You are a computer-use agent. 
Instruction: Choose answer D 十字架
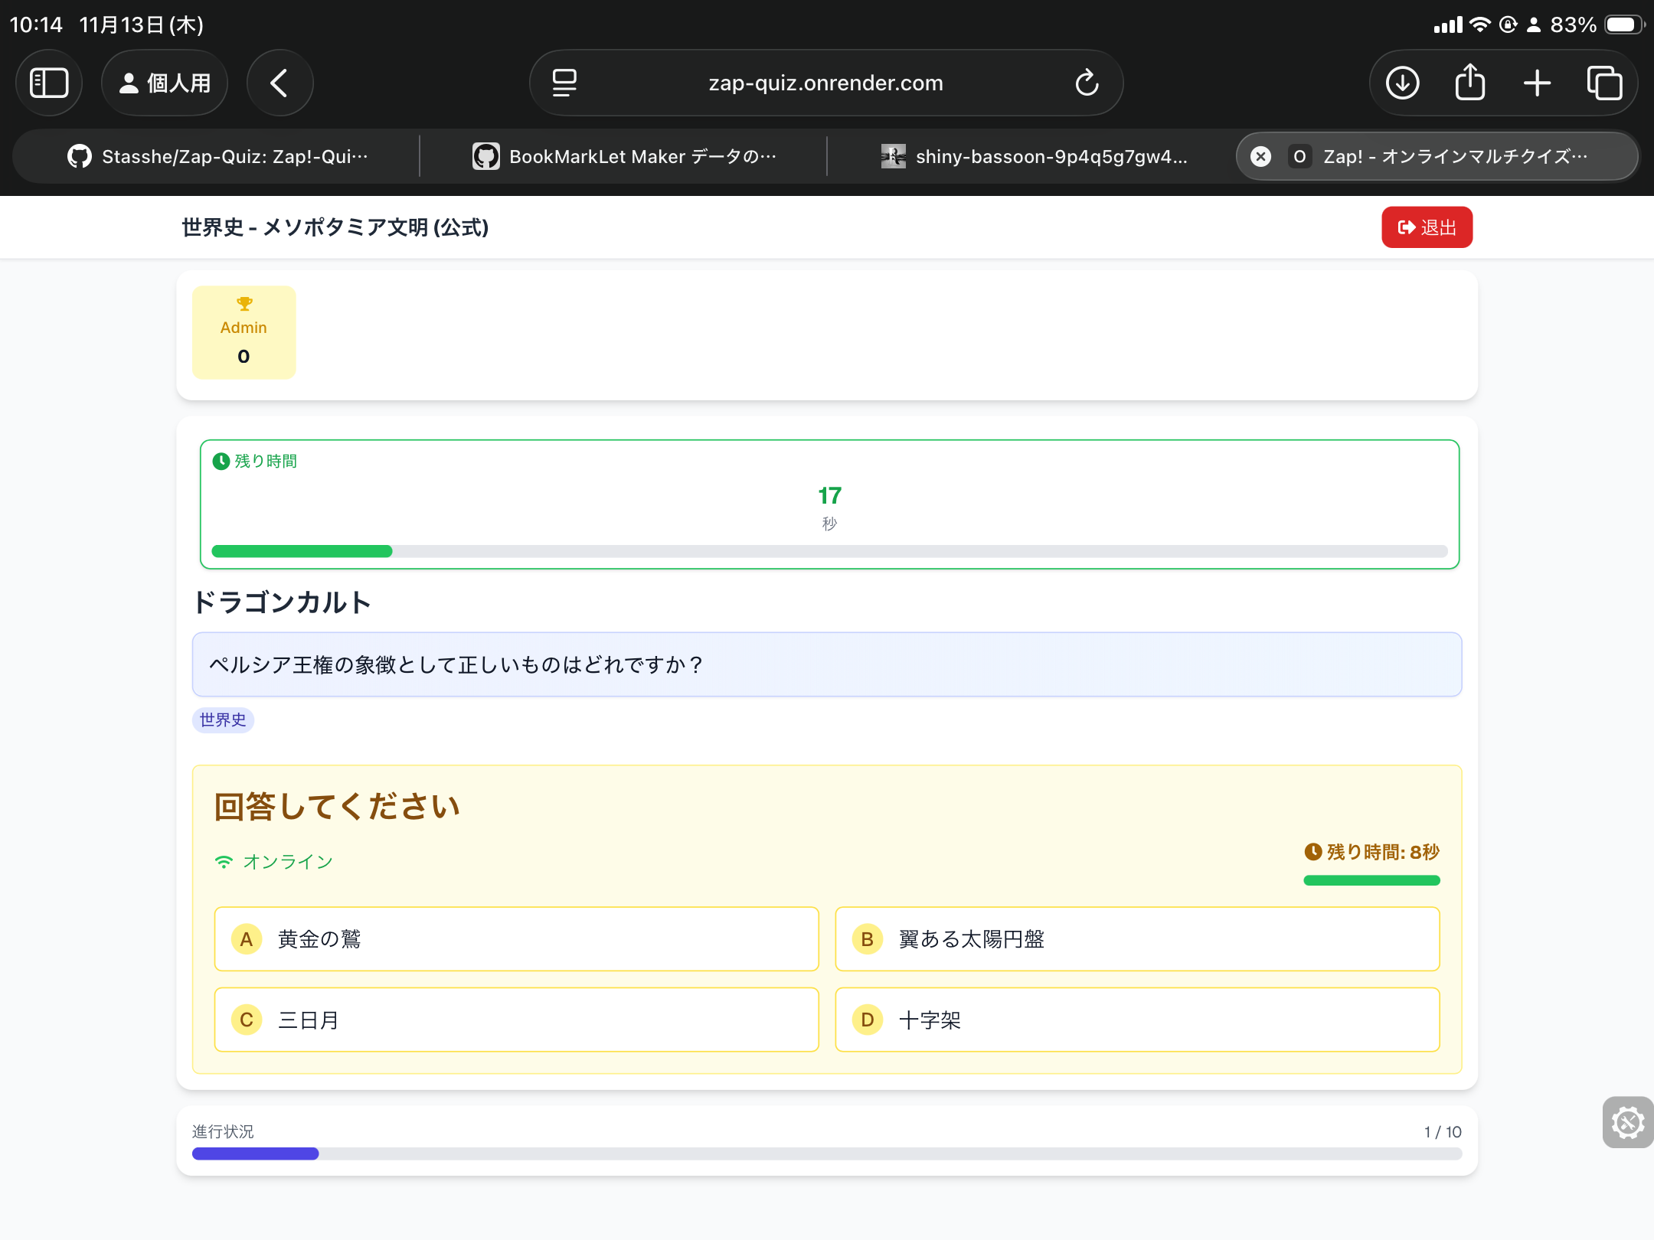(x=1137, y=1020)
